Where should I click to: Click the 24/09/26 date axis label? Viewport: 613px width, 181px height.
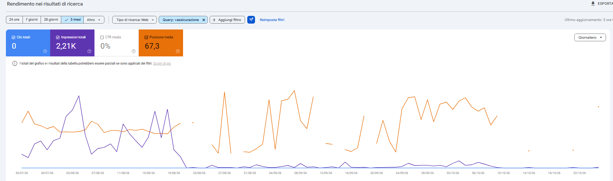[x=402, y=173]
